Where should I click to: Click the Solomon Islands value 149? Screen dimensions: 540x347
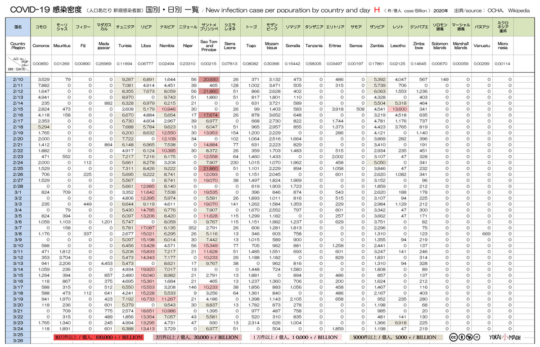[x=444, y=80]
